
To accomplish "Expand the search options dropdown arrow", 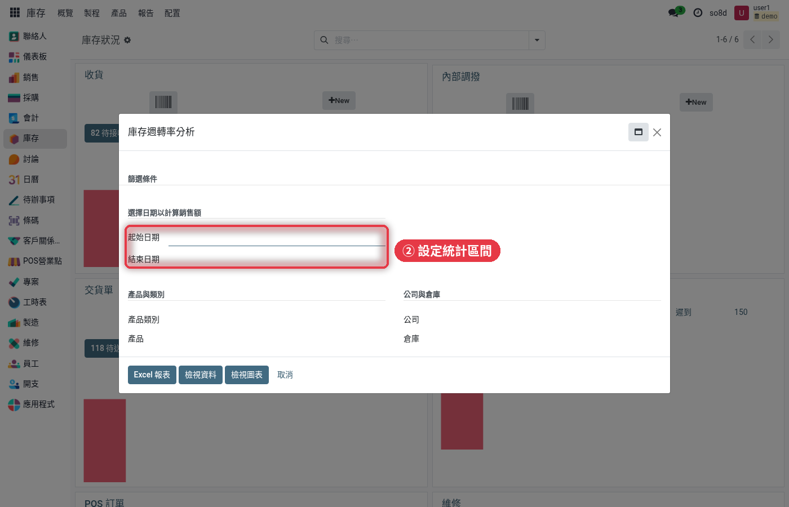I will (x=537, y=40).
